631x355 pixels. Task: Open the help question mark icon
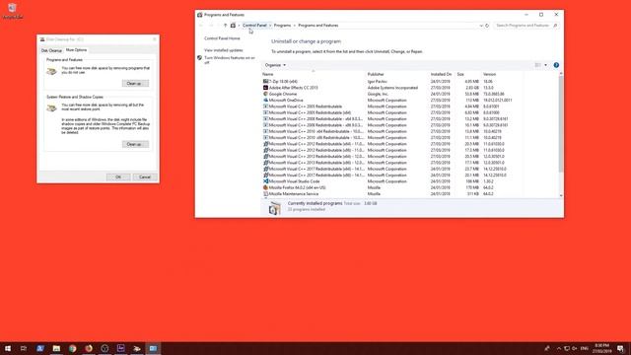click(556, 65)
